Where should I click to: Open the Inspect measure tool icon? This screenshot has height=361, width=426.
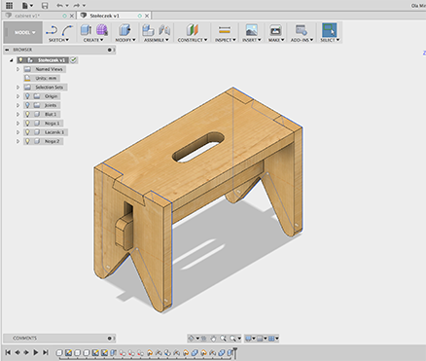(225, 30)
